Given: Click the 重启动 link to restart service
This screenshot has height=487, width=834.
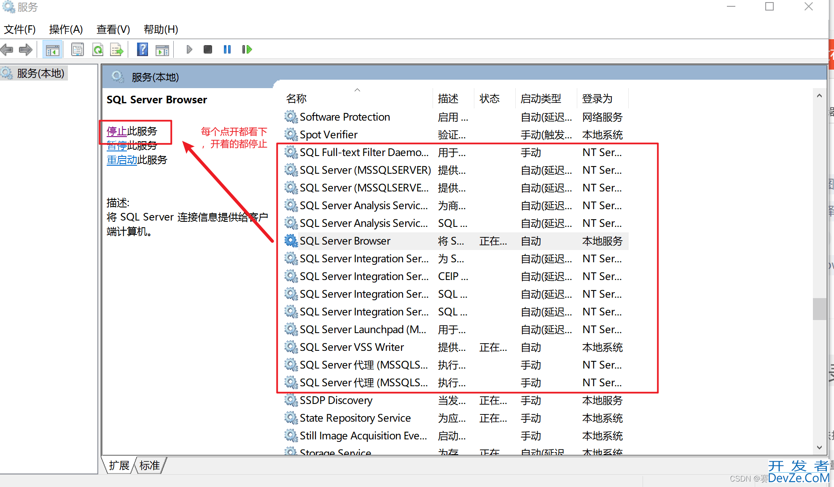Looking at the screenshot, I should tap(122, 160).
